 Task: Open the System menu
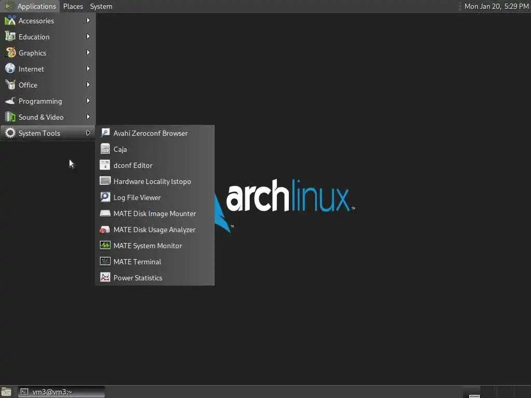pos(101,6)
